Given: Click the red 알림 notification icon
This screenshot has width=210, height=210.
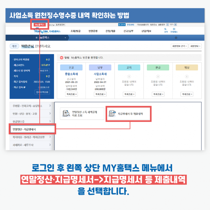Looking at the screenshot, I should pyautogui.click(x=61, y=58).
